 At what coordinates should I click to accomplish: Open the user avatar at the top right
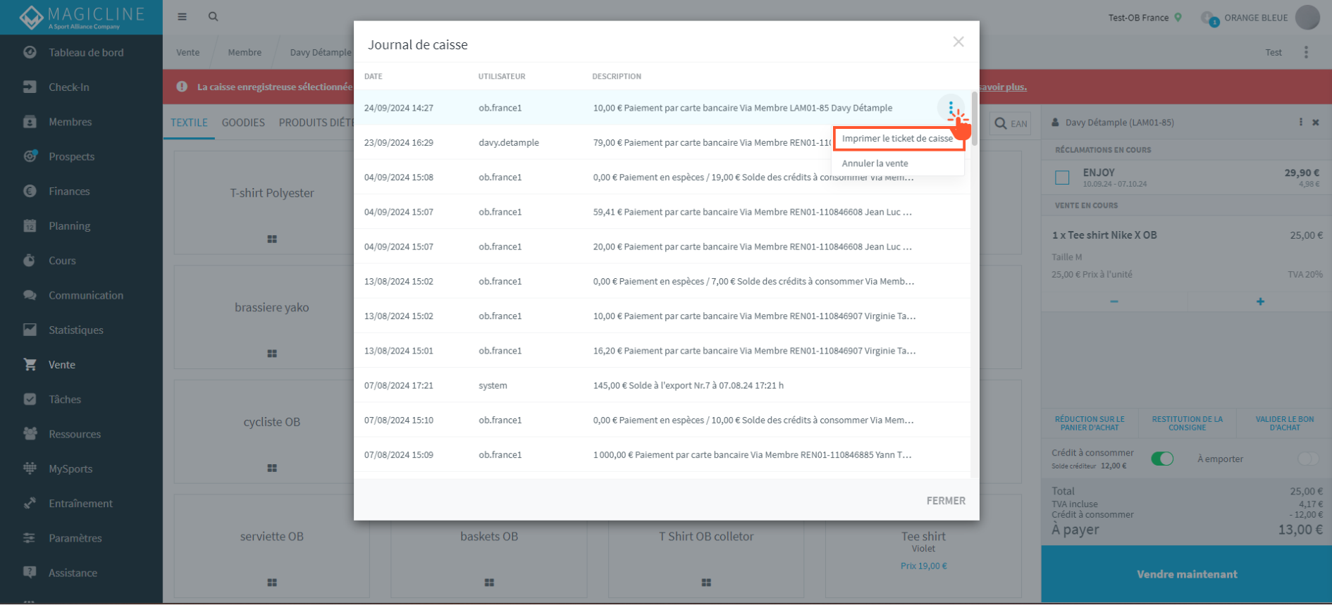(1307, 18)
